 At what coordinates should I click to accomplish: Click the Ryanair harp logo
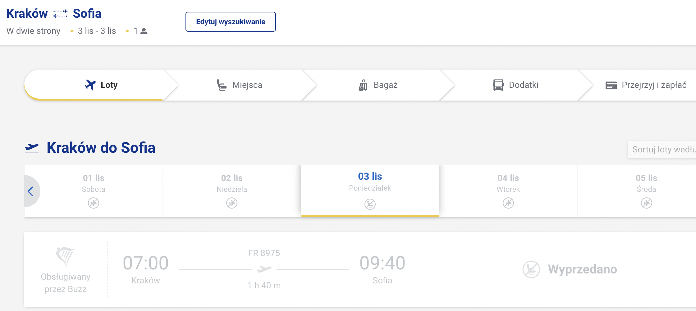point(65,256)
